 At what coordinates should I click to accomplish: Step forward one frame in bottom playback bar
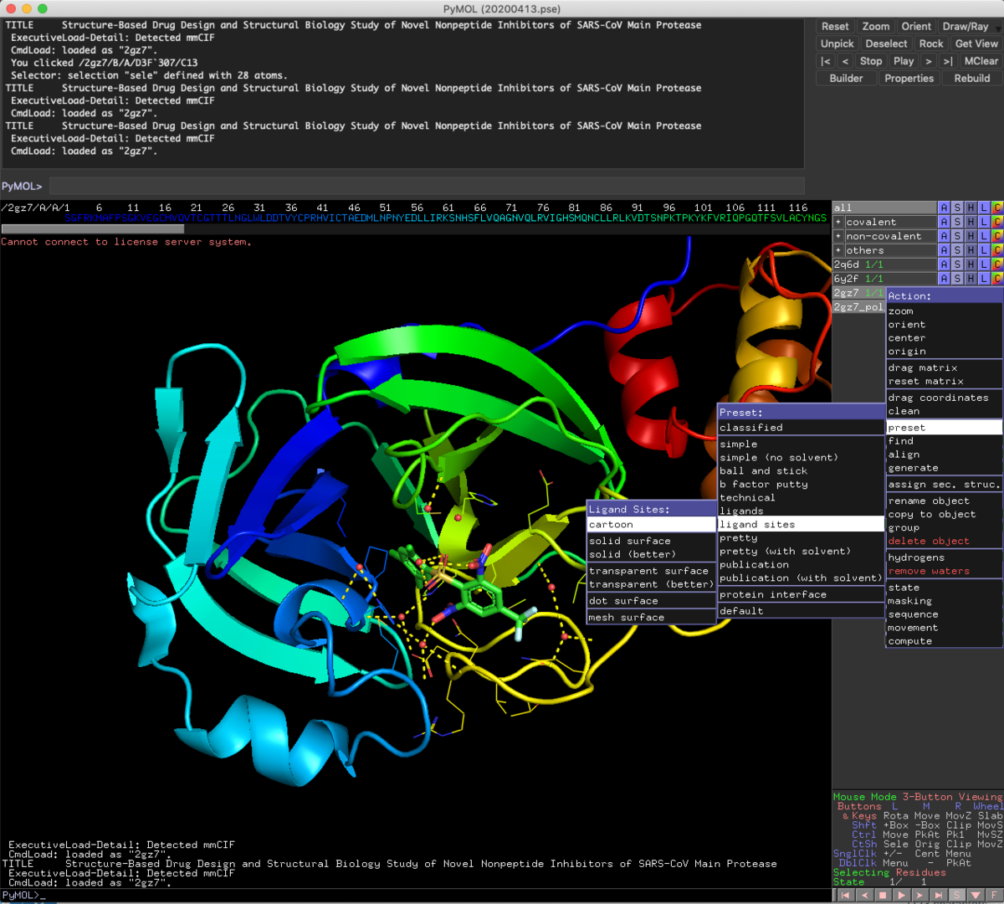(x=919, y=895)
